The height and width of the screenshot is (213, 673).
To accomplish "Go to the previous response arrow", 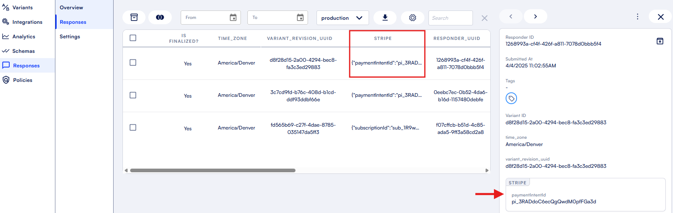I will point(511,17).
